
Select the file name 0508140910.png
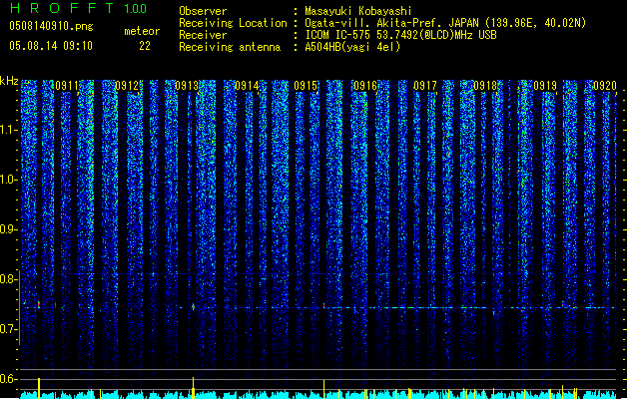[51, 26]
